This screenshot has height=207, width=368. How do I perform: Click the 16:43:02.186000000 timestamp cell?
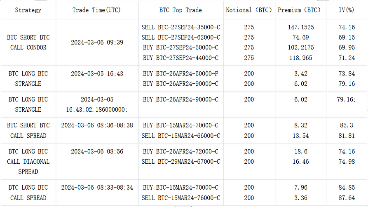tap(97, 110)
